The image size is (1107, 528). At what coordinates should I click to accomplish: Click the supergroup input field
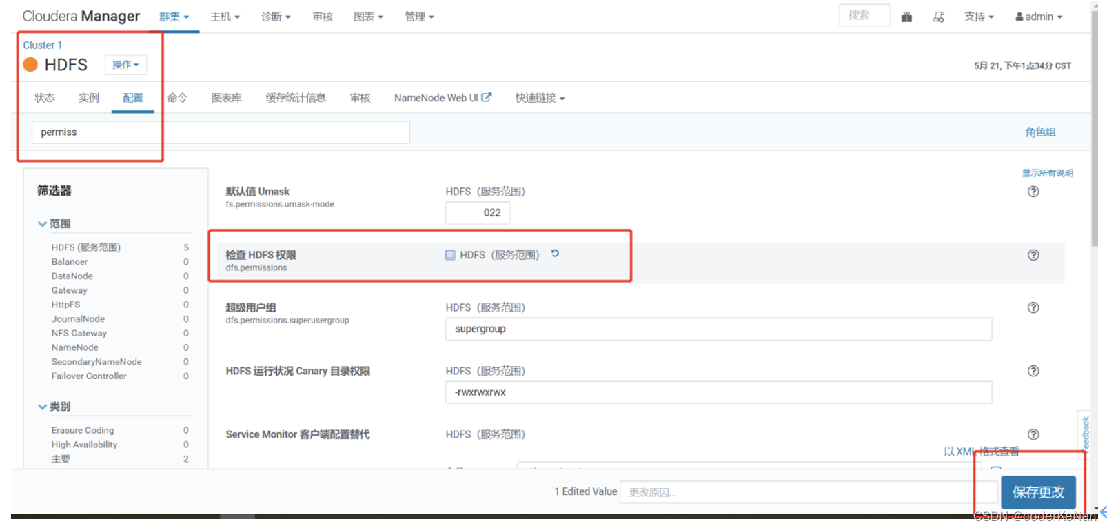coord(719,329)
